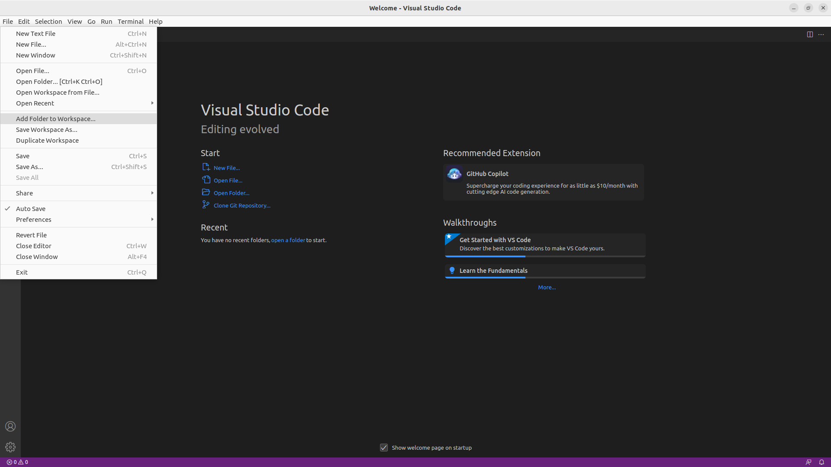Screen dimensions: 831x467
Task: Click the Open File... link under Start
Action: point(228,180)
